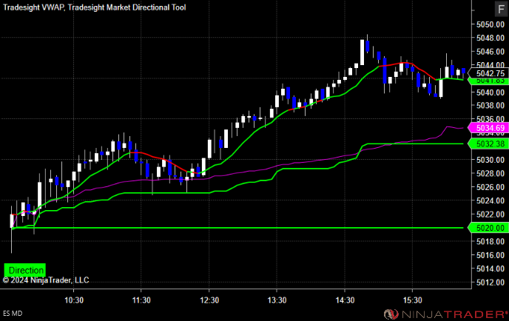Click the 5012.00 price axis label
This screenshot has height=321, width=509.
coord(491,283)
